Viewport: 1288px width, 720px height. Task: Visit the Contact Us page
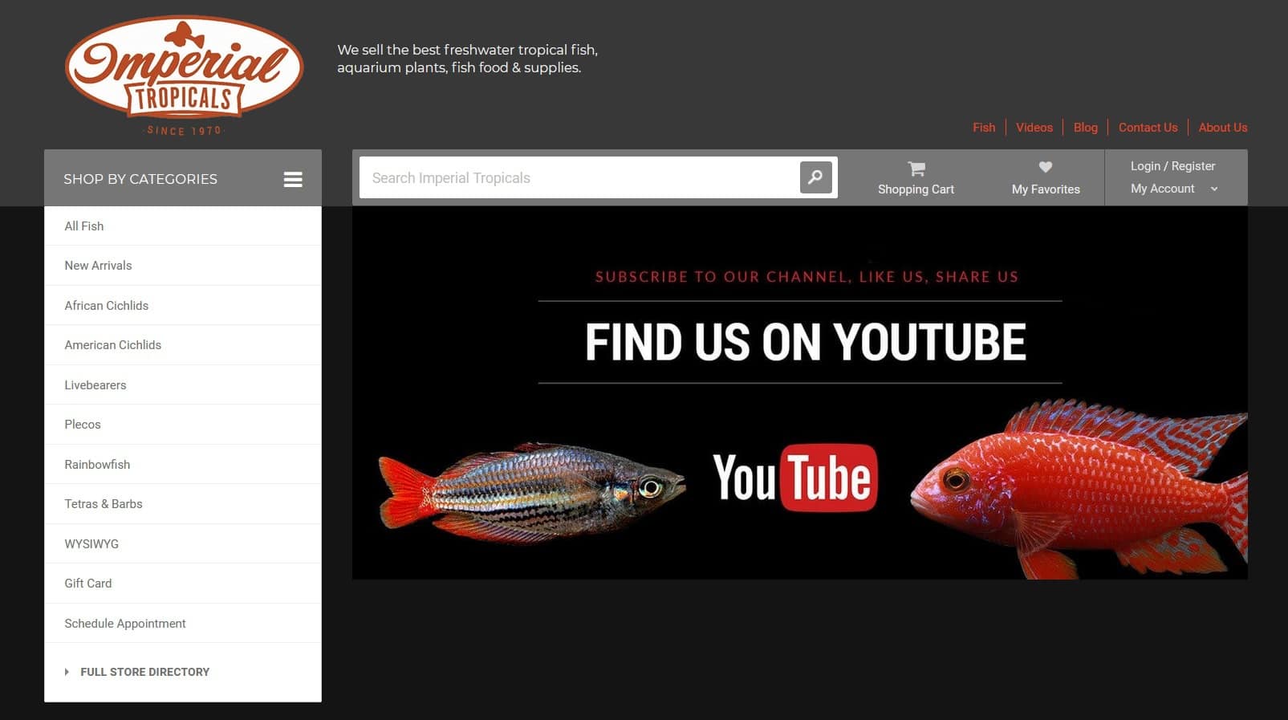(x=1148, y=128)
